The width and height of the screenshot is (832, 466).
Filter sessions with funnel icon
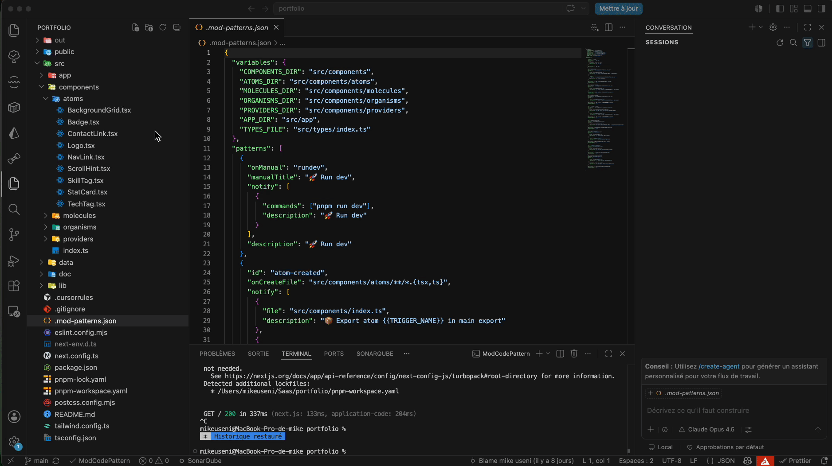pyautogui.click(x=808, y=43)
